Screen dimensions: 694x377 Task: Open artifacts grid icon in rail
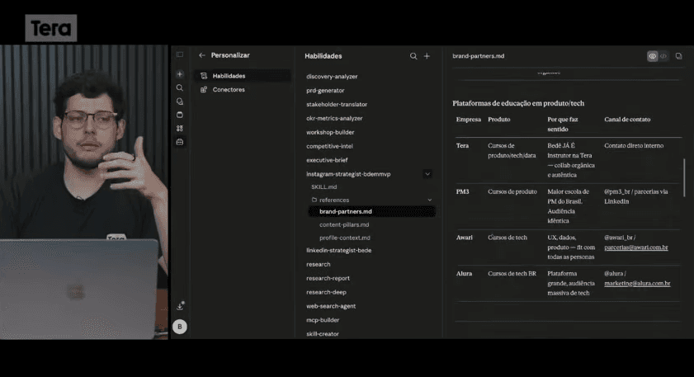[x=180, y=129]
